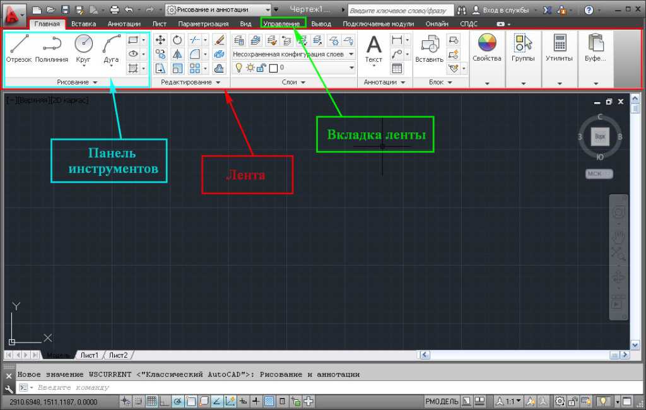Select the Круг (Circle) tool
The height and width of the screenshot is (410, 646).
click(x=83, y=47)
